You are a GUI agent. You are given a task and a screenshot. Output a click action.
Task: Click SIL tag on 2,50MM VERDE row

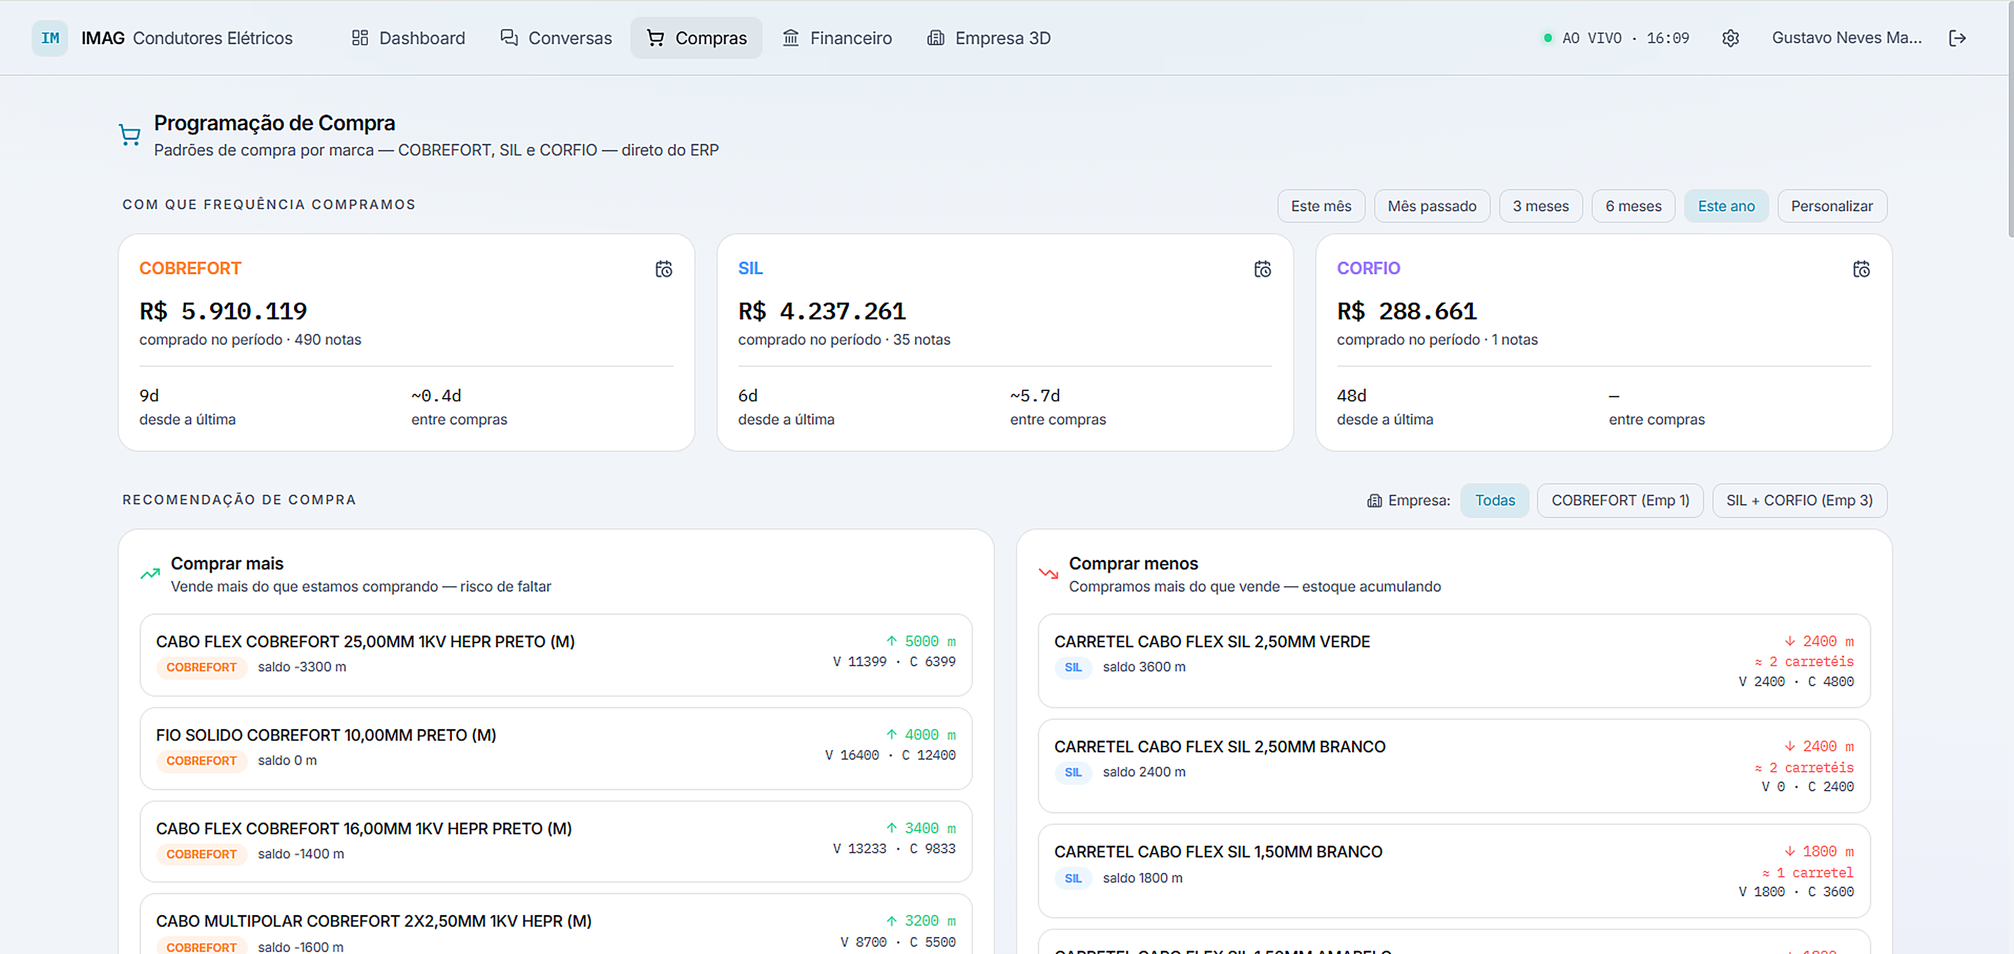point(1073,667)
